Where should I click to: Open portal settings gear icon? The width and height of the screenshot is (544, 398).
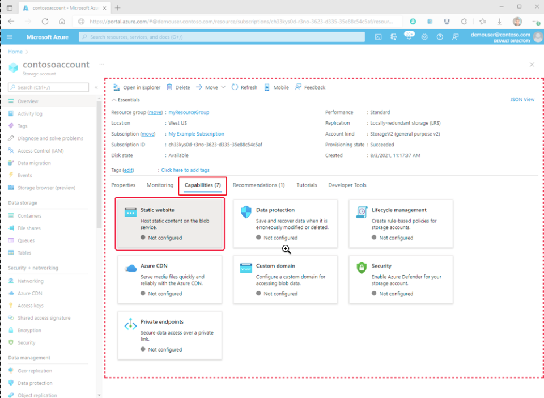click(424, 37)
